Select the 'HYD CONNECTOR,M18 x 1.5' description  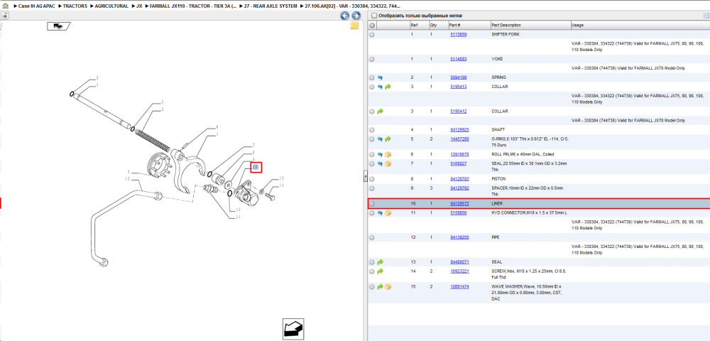click(529, 213)
